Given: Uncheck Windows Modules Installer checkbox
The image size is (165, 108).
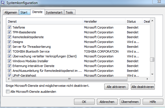Looking at the screenshot, I should [9, 61].
